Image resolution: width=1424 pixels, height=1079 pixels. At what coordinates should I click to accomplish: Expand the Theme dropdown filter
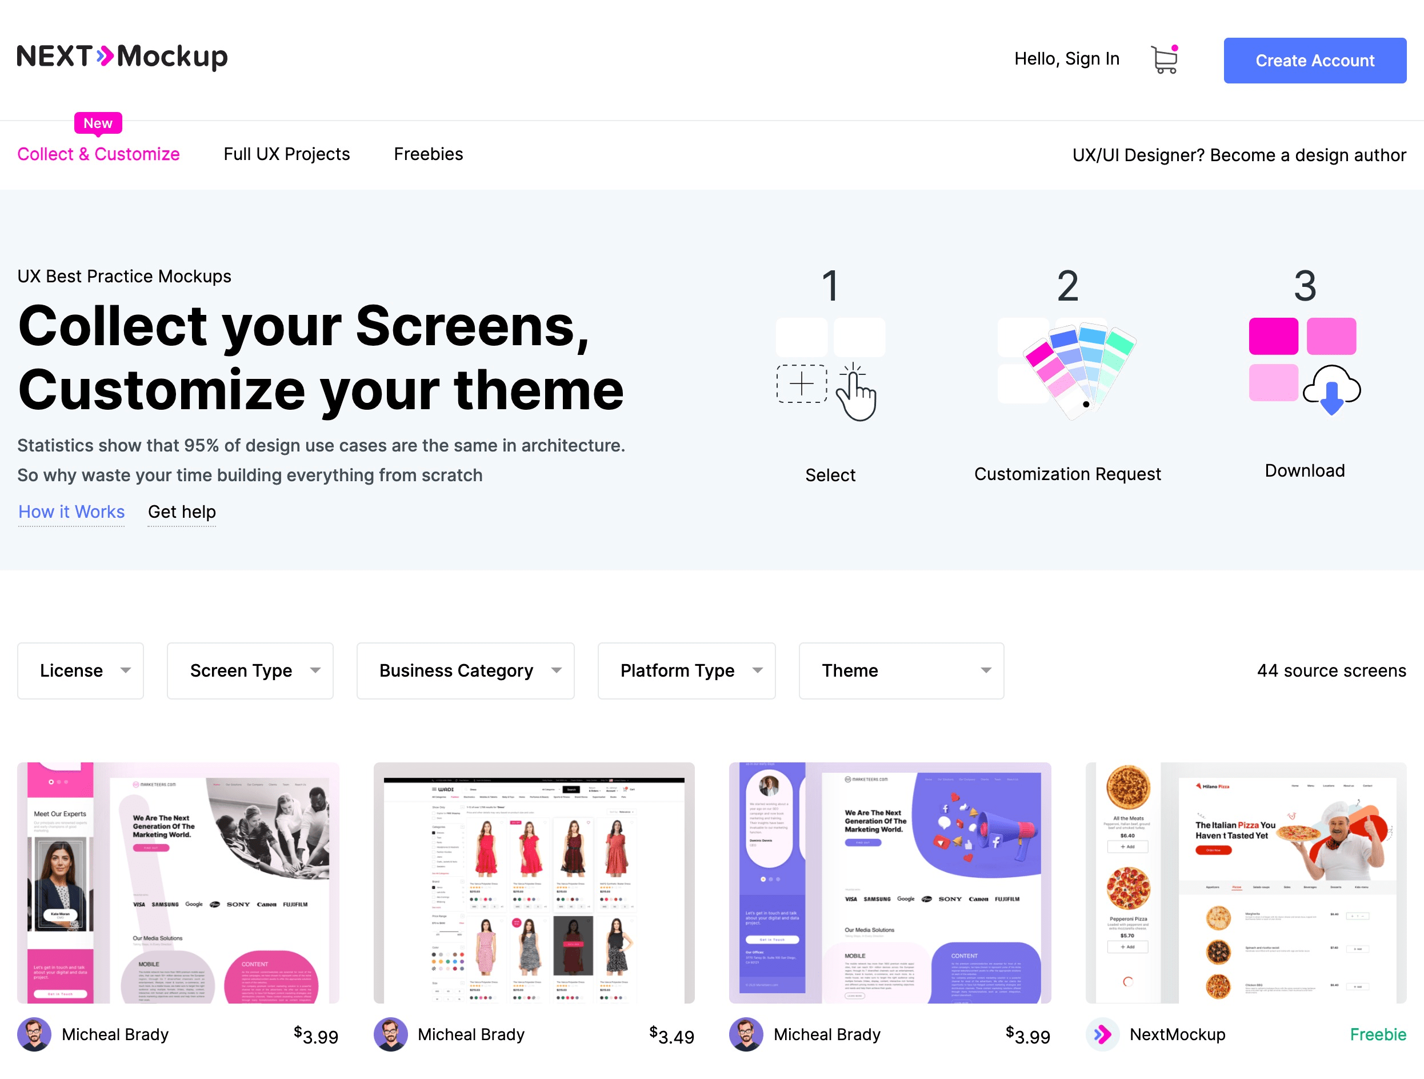pyautogui.click(x=901, y=670)
